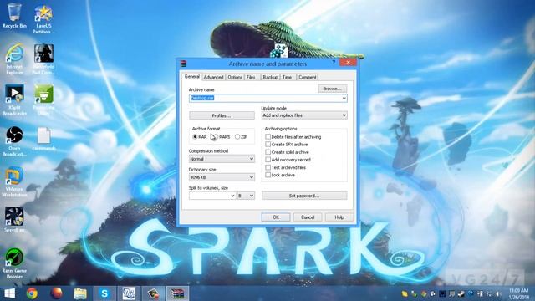Launch Internet Explorer from the desktop
The image size is (535, 301).
click(14, 59)
